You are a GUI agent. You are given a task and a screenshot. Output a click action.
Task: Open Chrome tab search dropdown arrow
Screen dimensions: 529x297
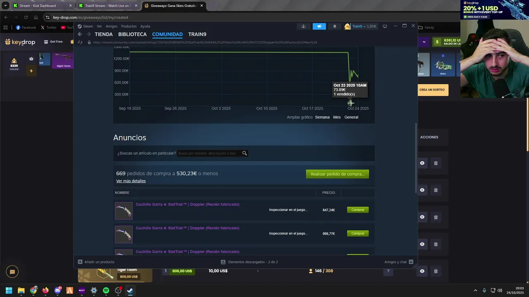point(5,6)
